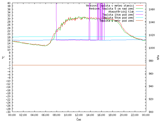Click red legend line for meteo station temperature

click(139, 6)
